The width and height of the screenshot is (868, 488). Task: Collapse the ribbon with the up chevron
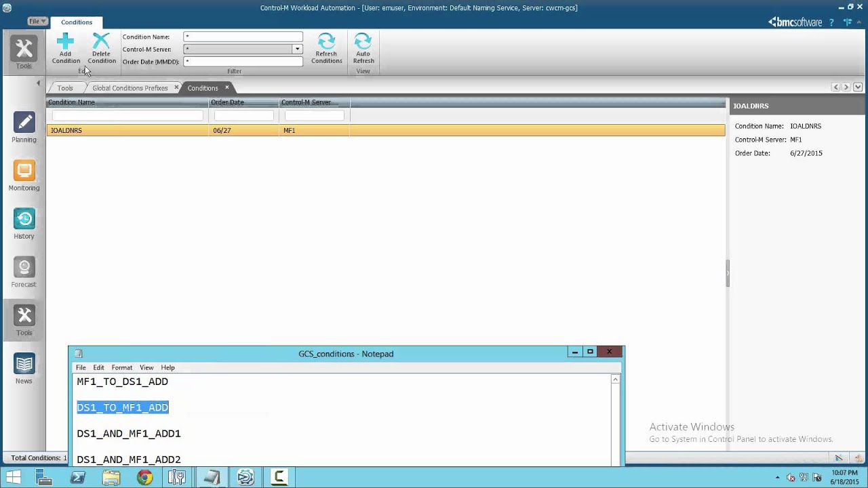(x=860, y=22)
